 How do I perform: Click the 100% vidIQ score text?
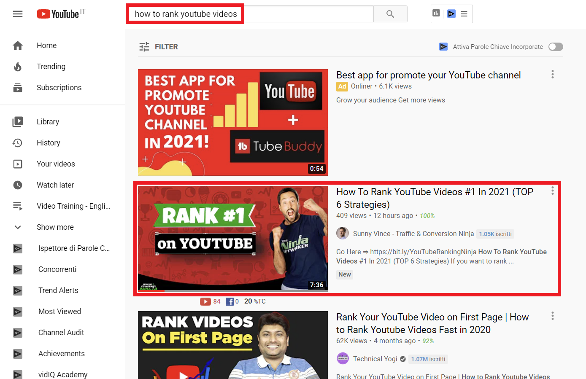tap(427, 216)
